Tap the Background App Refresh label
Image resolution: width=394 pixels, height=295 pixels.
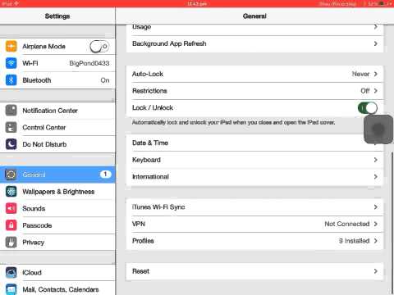click(169, 43)
